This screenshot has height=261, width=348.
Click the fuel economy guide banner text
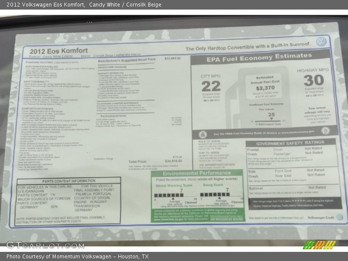[x=264, y=133]
